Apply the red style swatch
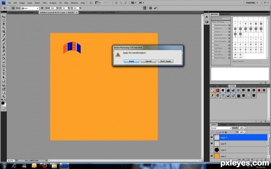This screenshot has height=169, width=271. pos(218,90)
